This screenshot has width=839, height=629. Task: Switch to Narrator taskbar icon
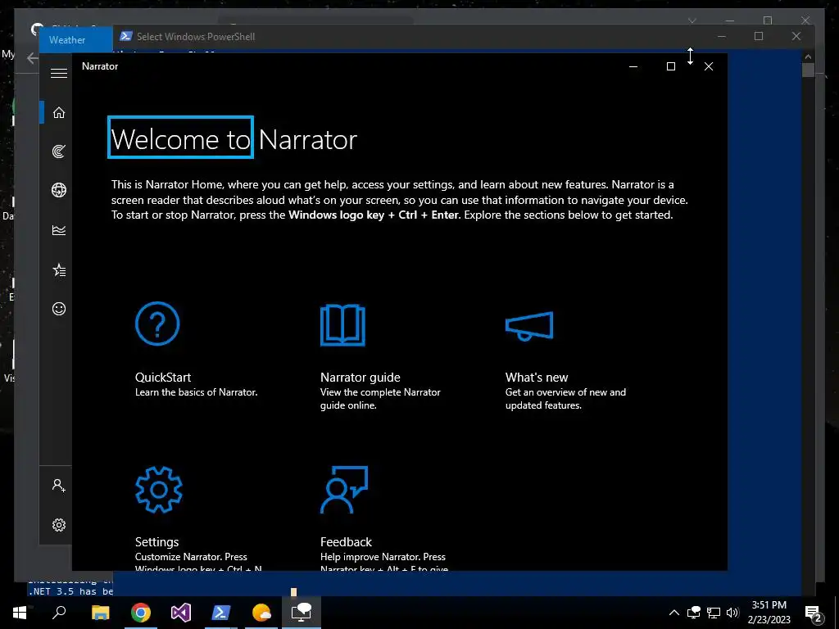pyautogui.click(x=302, y=613)
